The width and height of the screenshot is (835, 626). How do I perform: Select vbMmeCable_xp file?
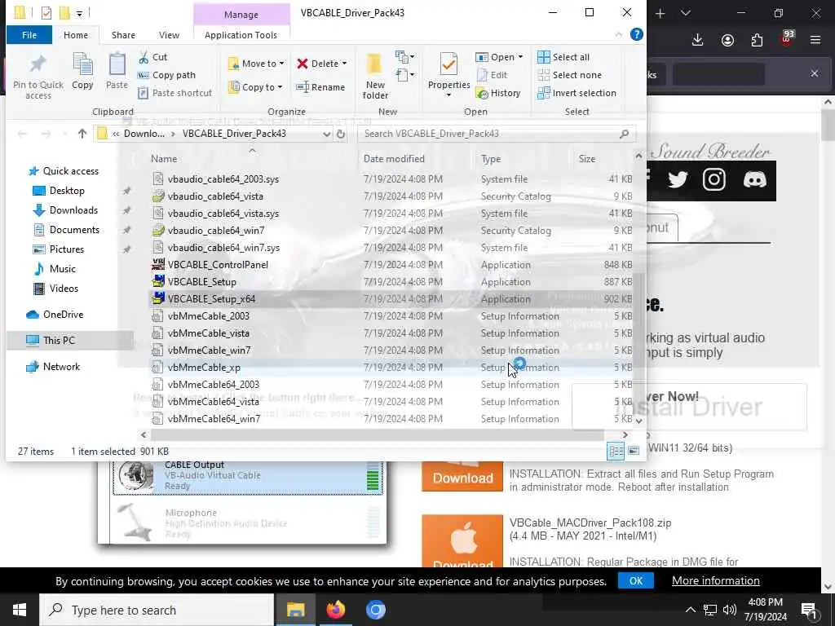point(391,368)
